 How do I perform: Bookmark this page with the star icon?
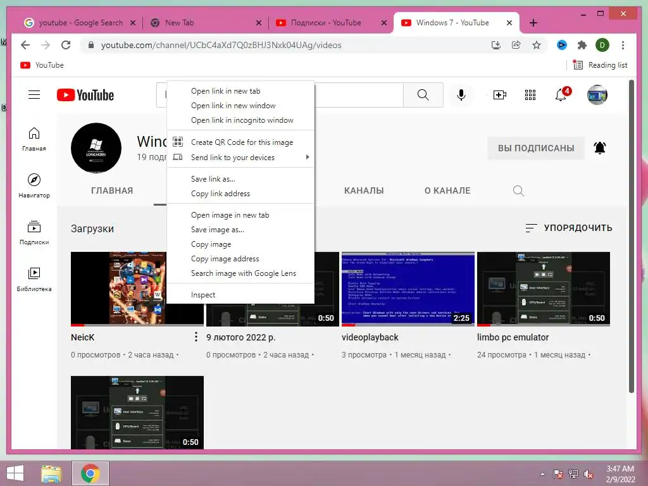click(x=537, y=45)
